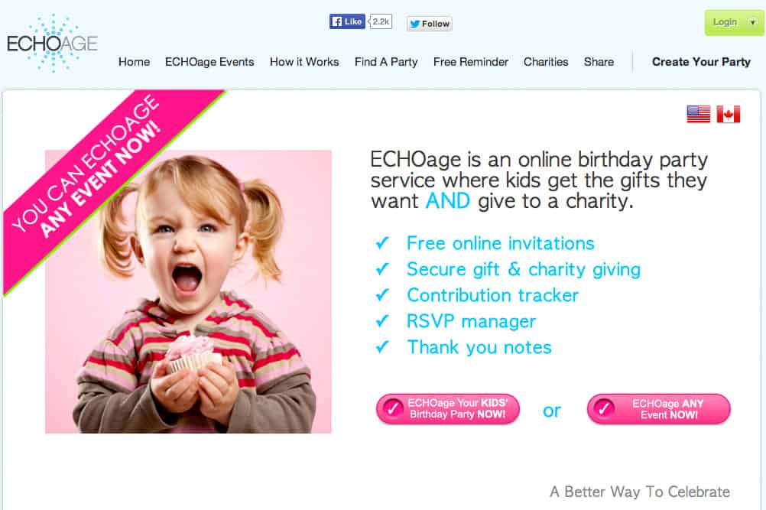This screenshot has height=510, width=766.
Task: Open the Home menu item
Action: pyautogui.click(x=134, y=62)
